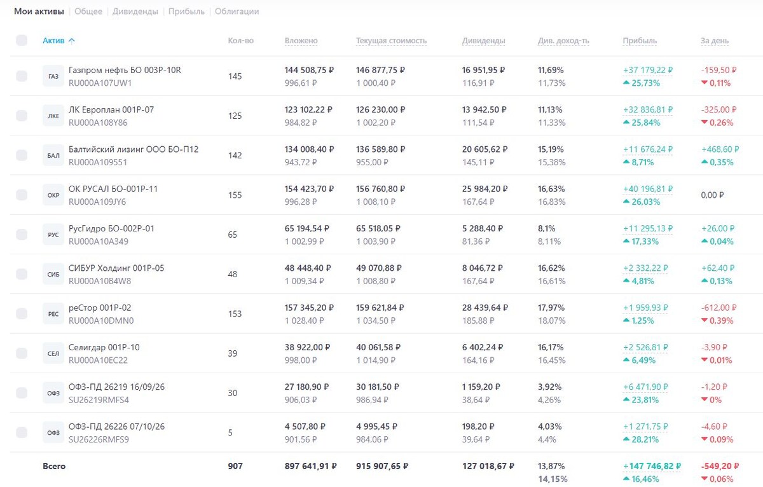The height and width of the screenshot is (487, 763).
Task: Click profit value +32 836,81 ₽
Action: pos(648,109)
